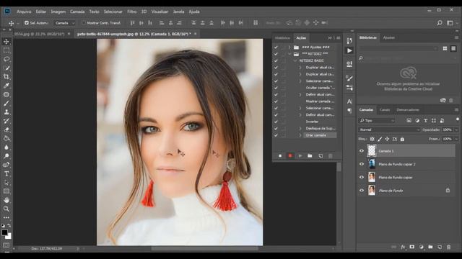The image size is (462, 259).
Task: Hide Plano de Fundo copiar 2 layer
Action: [x=362, y=164]
